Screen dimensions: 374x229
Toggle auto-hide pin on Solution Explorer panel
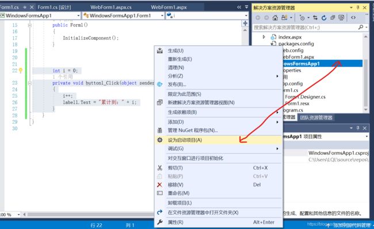tap(358, 7)
